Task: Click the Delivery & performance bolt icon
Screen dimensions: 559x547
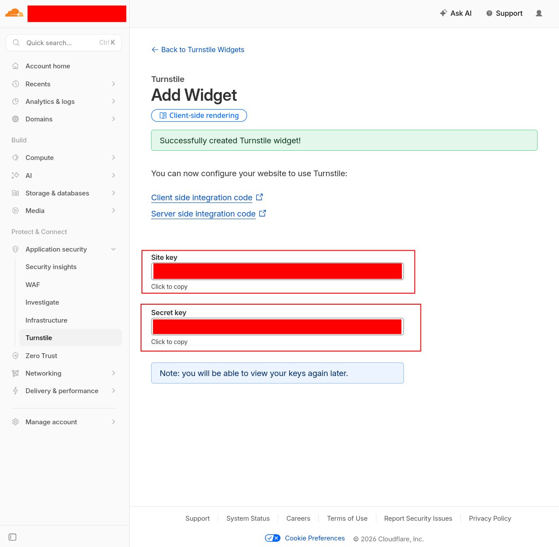Action: (x=15, y=391)
